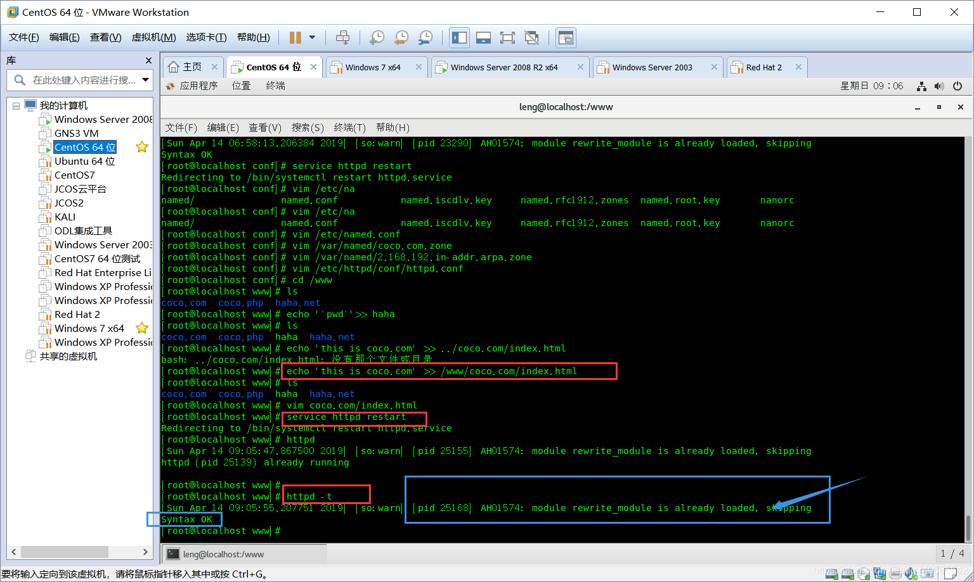Select KALI in the library tree
Screen dimensions: 974x582
pos(65,217)
